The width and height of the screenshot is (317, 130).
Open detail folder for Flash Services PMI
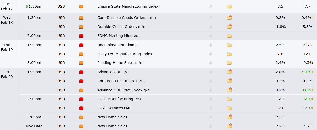coord(229,108)
